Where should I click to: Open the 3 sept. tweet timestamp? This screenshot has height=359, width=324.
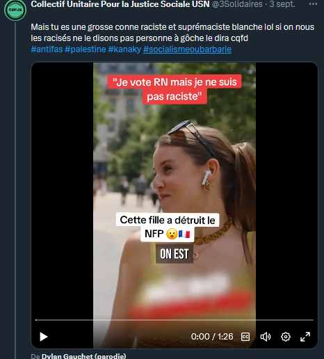282,4
